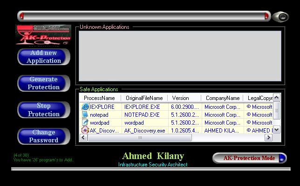Click Infrastructure Security Architect text
This screenshot has height=186, width=300.
pos(153,165)
